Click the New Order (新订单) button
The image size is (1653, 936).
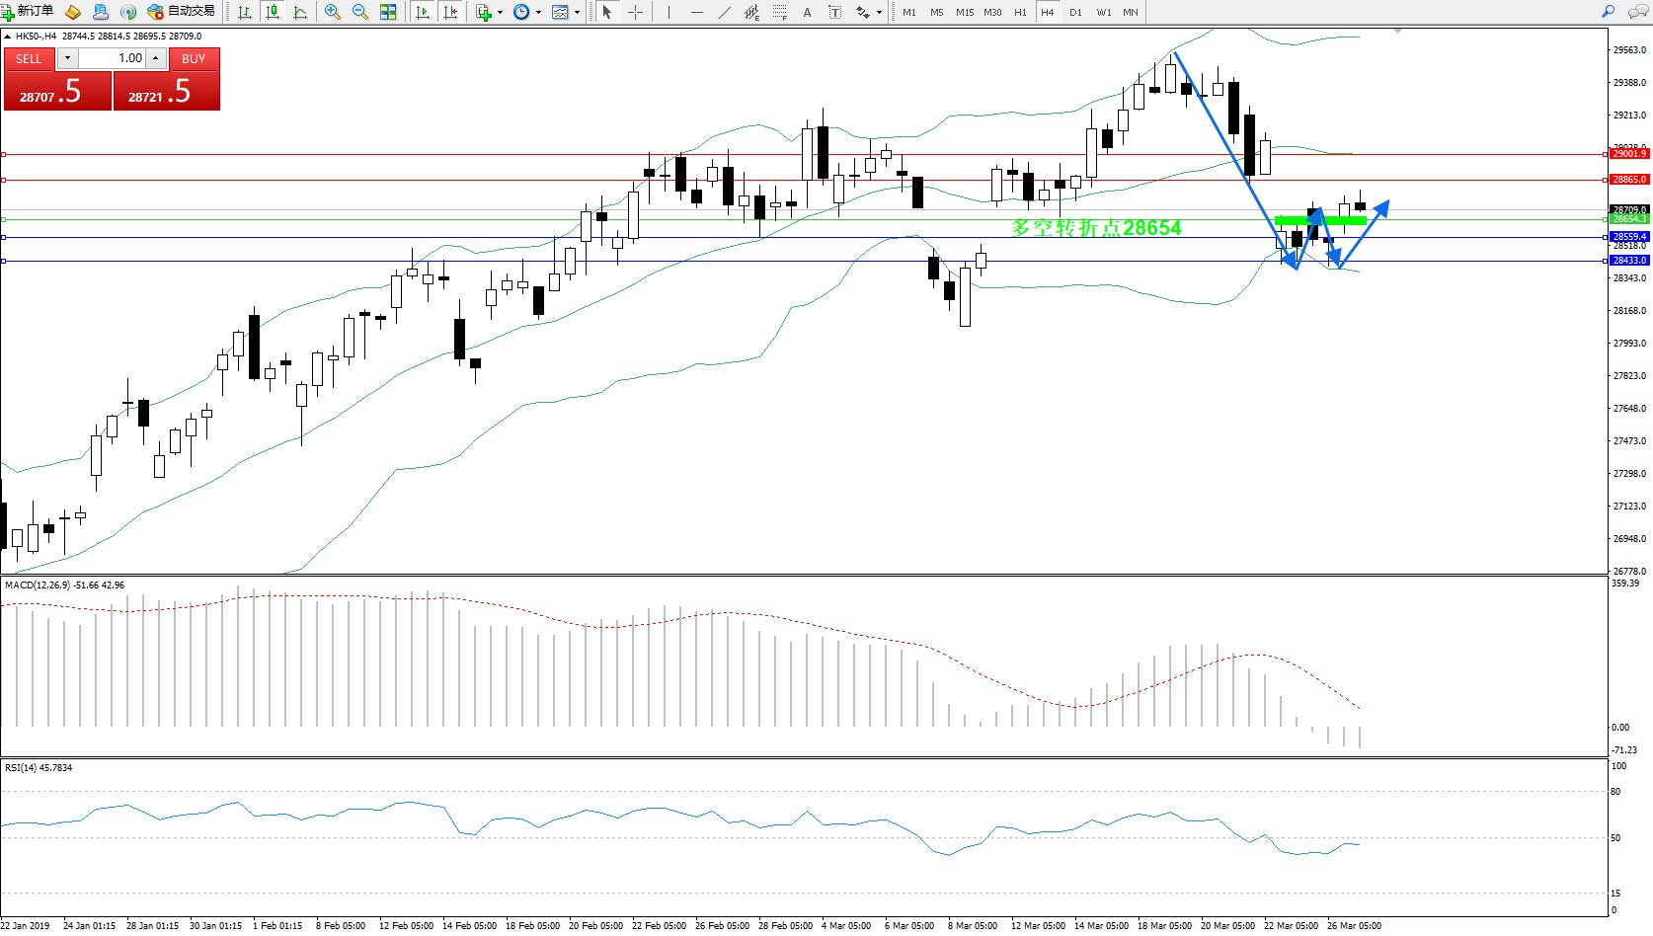point(28,12)
